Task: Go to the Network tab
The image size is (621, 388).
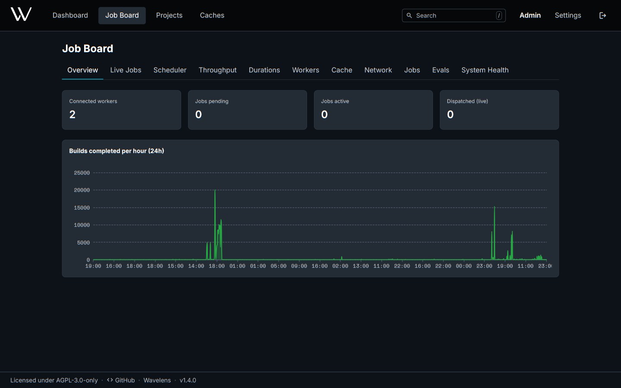Action: pos(378,70)
